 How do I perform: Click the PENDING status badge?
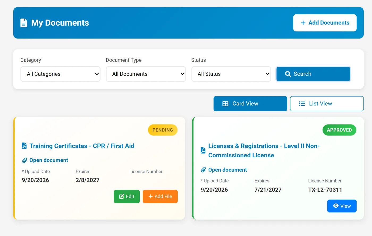tap(163, 130)
